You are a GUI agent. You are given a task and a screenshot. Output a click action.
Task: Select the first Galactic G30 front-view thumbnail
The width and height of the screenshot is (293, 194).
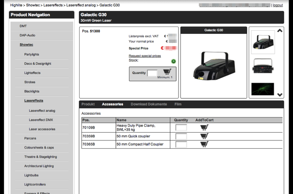(x=263, y=42)
